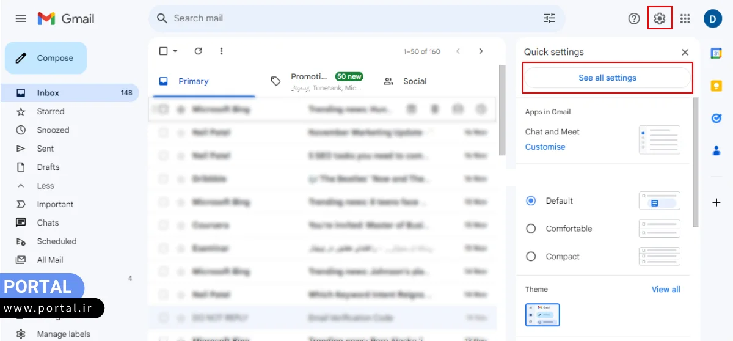Image resolution: width=733 pixels, height=341 pixels.
Task: Select the Compact density option
Action: pos(531,257)
